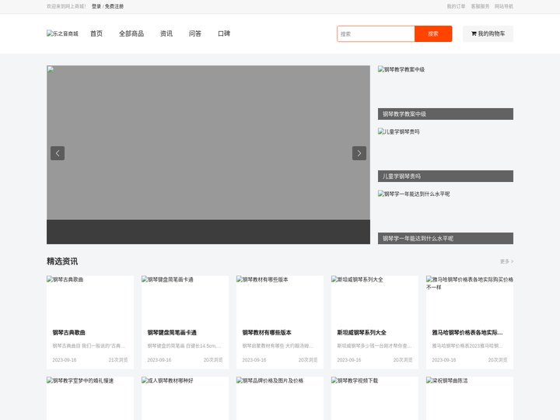This screenshot has height=420, width=560.
Task: Open 钢琴品牌价格及图片及价格 card
Action: click(280, 398)
